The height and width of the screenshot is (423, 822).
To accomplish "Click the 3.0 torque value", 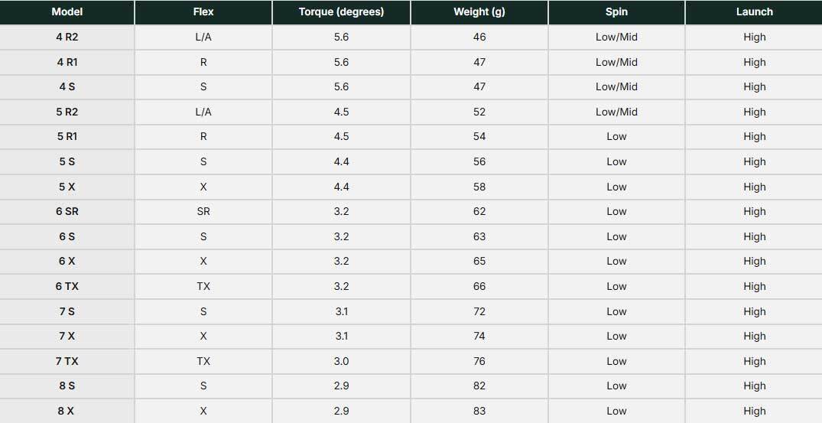I will click(x=341, y=361).
